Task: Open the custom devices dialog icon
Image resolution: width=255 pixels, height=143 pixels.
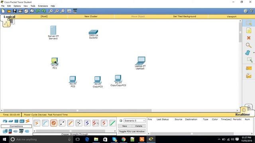Action: (x=75, y=11)
